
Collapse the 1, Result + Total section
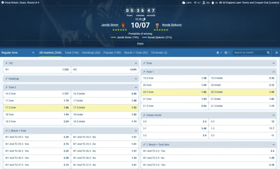(136, 131)
